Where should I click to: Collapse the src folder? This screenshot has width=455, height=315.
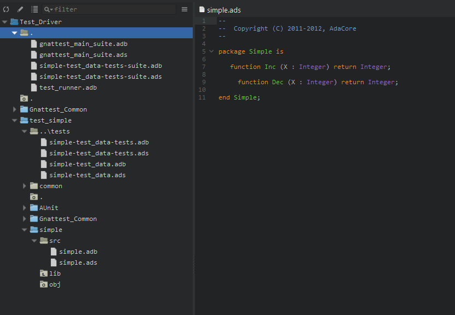point(34,241)
